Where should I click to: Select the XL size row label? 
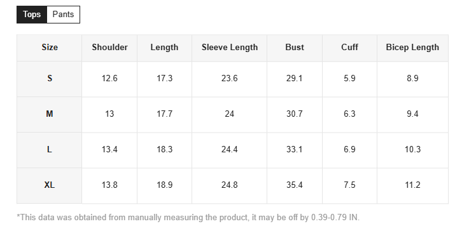click(50, 185)
